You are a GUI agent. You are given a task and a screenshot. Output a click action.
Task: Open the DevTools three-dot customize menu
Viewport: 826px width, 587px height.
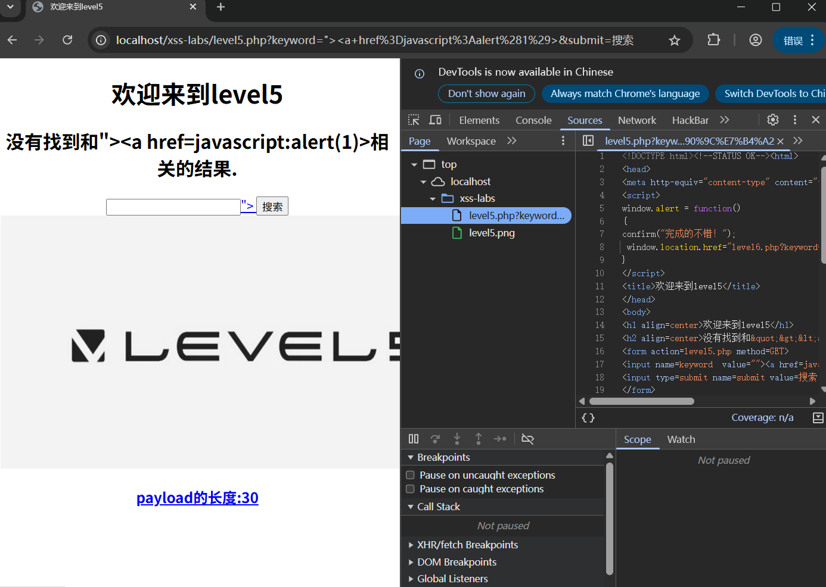click(794, 120)
